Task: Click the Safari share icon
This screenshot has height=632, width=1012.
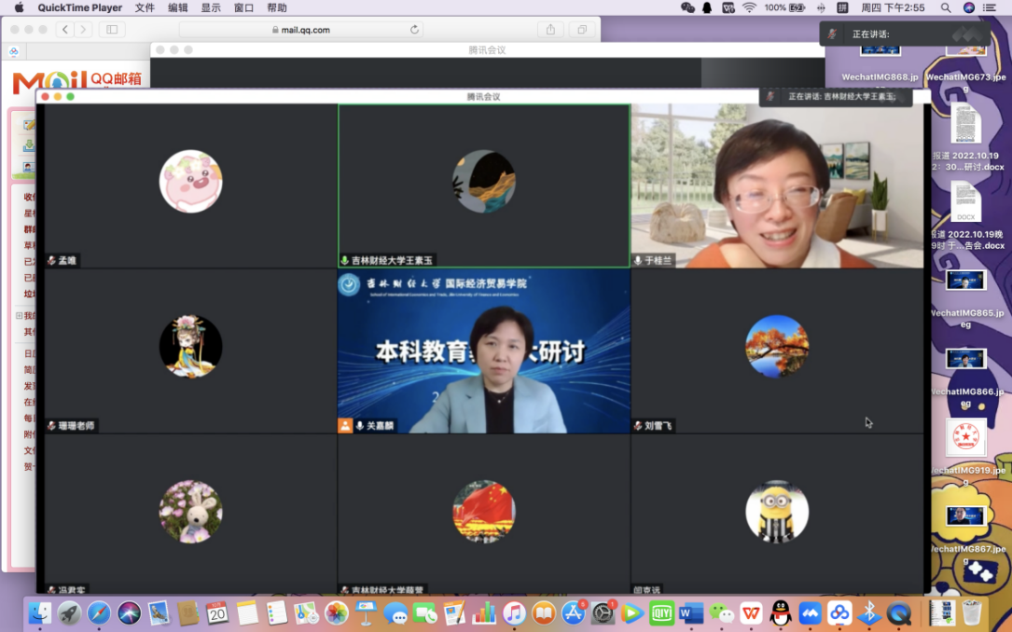Action: (x=550, y=30)
